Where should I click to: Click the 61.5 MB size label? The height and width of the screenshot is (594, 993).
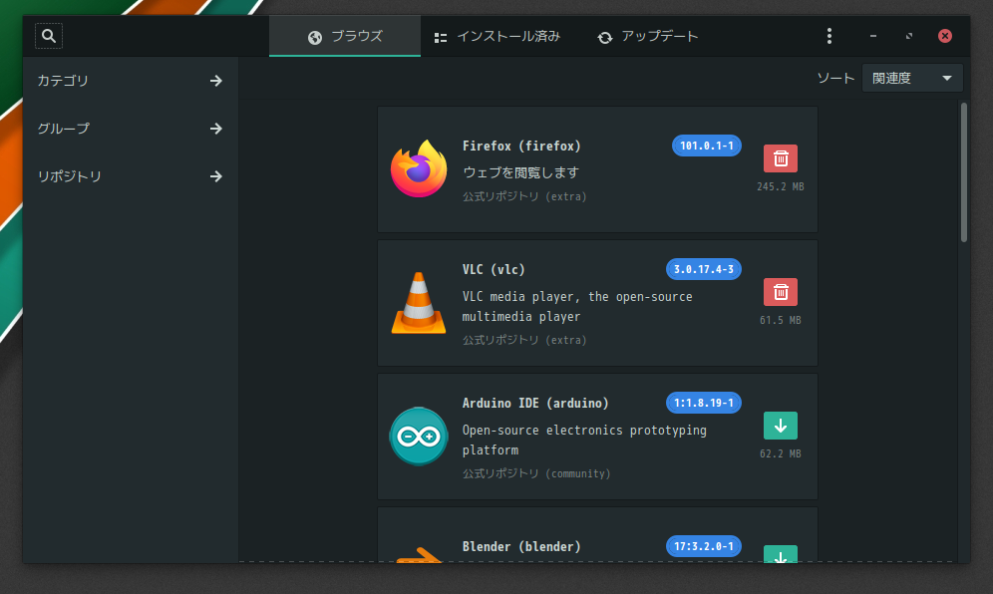click(781, 321)
